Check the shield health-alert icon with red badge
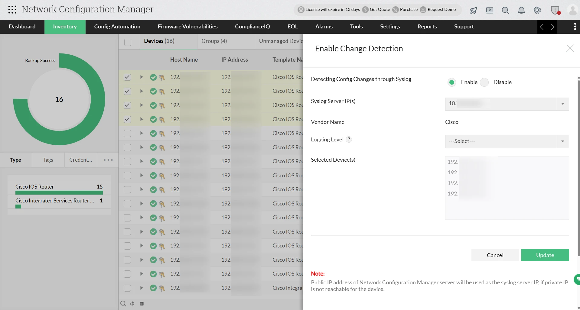The width and height of the screenshot is (580, 310). pyautogui.click(x=556, y=10)
